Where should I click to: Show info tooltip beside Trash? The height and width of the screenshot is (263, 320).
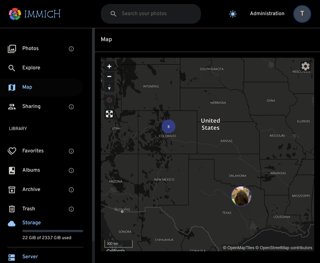tap(71, 209)
